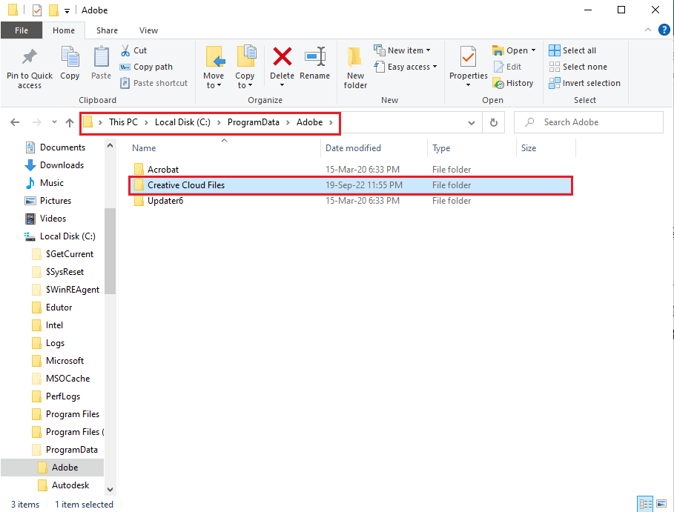
Task: Switch to the Home ribbon tab
Action: click(64, 30)
